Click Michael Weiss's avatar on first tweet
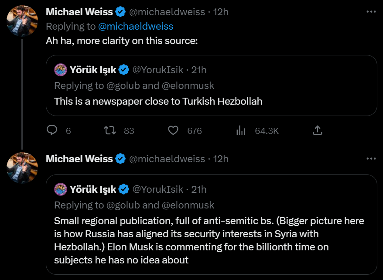383x280 pixels. coord(23,21)
